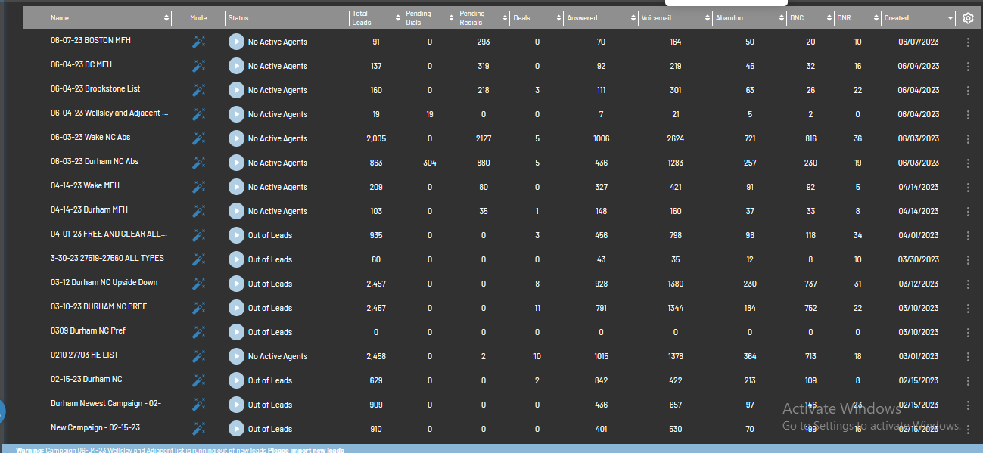Start the 06-03-23 Durham NC Abs campaign
Screen dimensions: 983x453
coord(236,163)
